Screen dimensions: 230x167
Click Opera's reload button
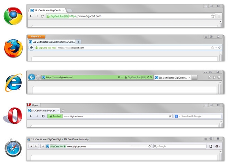click(x=43, y=116)
